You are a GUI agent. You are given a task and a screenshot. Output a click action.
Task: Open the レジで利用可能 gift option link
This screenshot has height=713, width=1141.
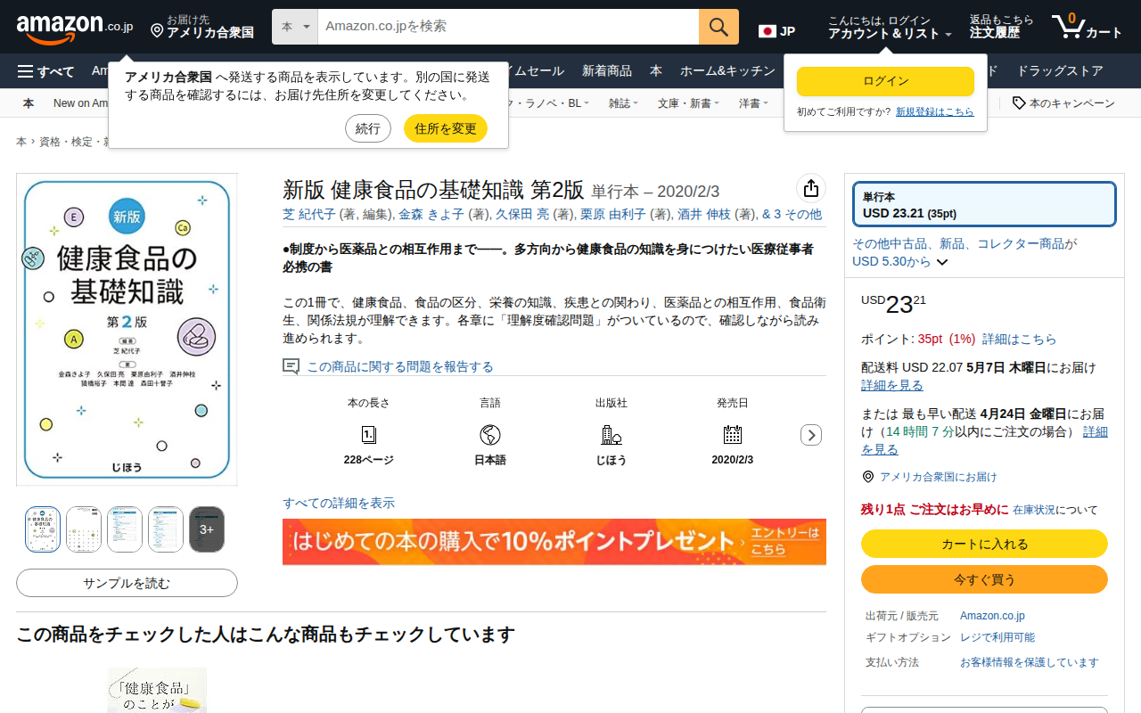tap(997, 637)
